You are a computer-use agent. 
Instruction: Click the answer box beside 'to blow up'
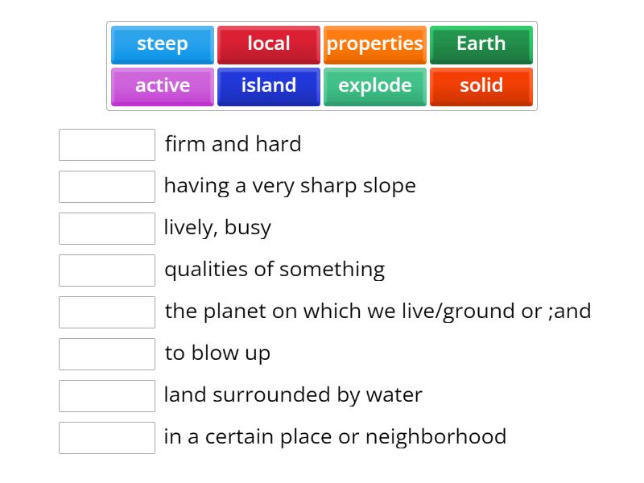tap(106, 353)
